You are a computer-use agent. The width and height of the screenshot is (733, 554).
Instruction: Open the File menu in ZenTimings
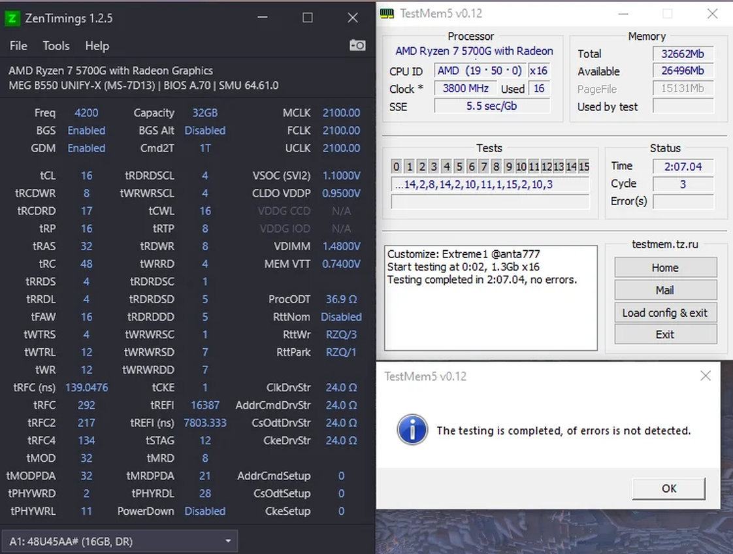(x=18, y=46)
